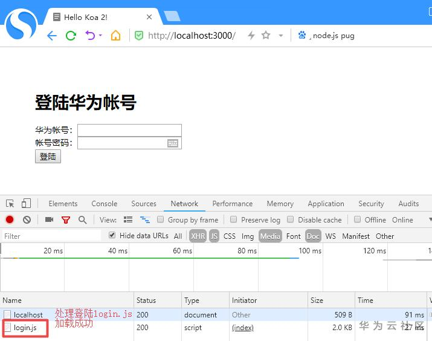Toggle the XHR filter
Image resolution: width=432 pixels, height=341 pixels.
pyautogui.click(x=198, y=236)
